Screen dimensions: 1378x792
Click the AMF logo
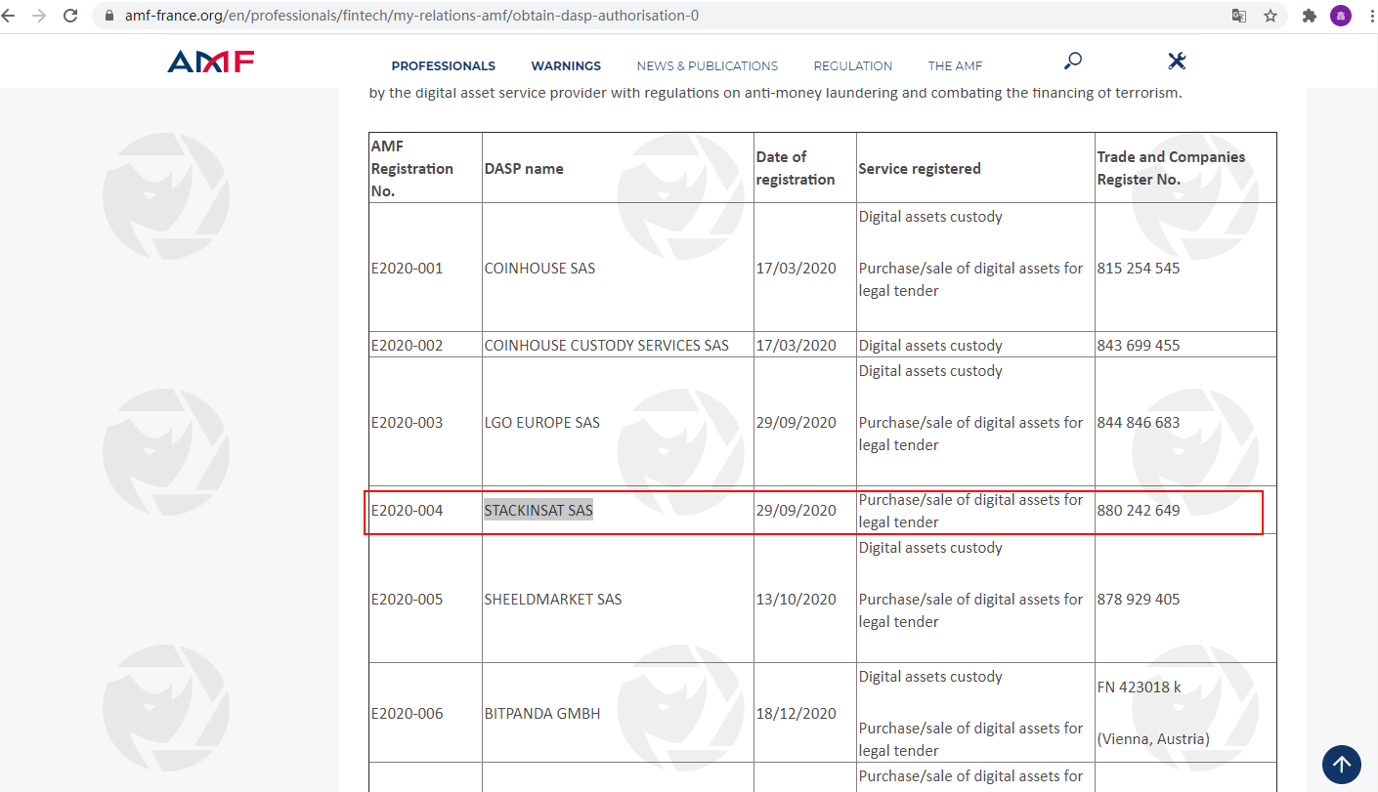tap(210, 63)
